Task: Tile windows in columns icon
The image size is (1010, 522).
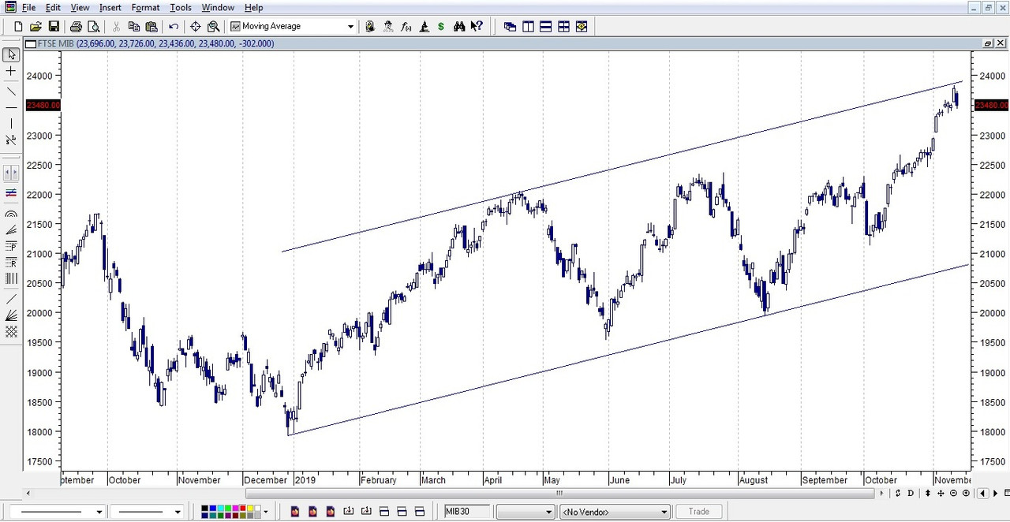Action: click(528, 26)
